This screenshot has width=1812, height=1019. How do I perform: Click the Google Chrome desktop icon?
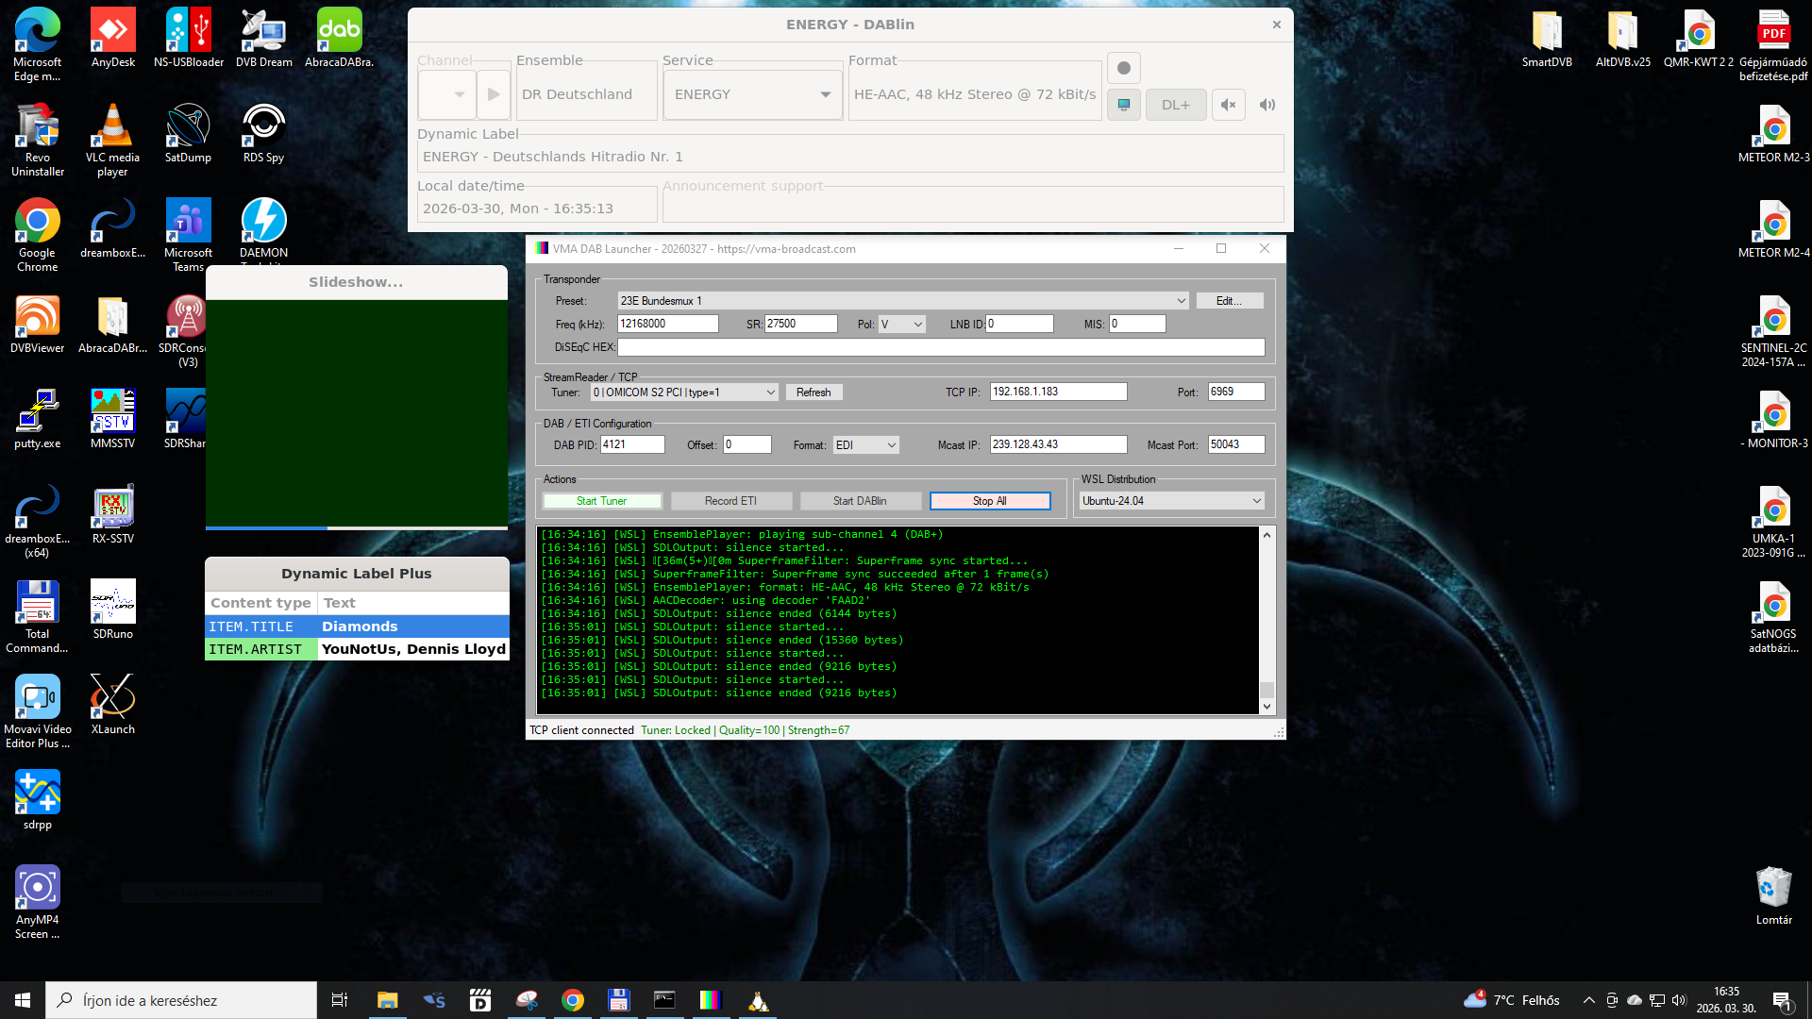pyautogui.click(x=38, y=235)
